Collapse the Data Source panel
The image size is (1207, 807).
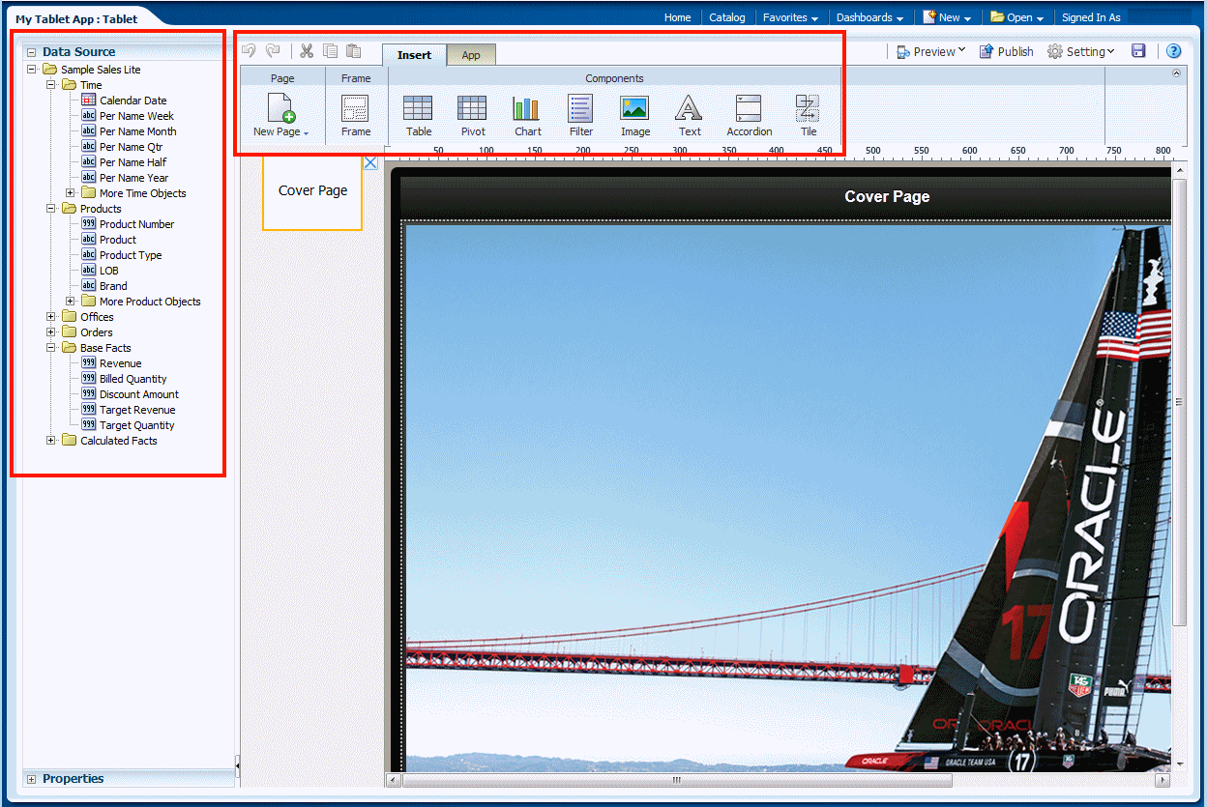[31, 53]
